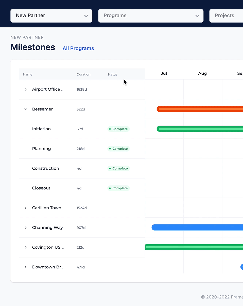
Task: Click the Jul month header
Action: click(164, 73)
